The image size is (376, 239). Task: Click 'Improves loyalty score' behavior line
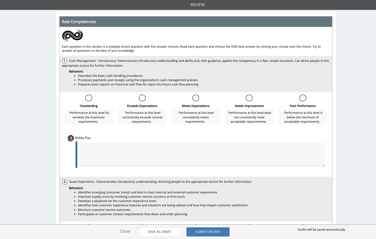tap(131, 197)
